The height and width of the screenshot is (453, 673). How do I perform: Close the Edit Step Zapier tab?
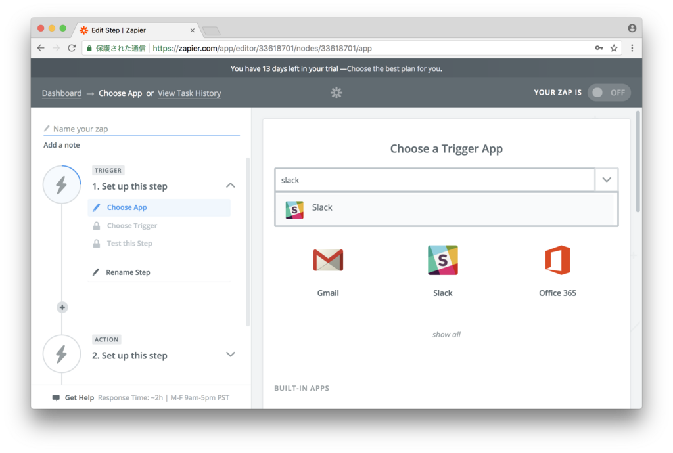point(193,30)
